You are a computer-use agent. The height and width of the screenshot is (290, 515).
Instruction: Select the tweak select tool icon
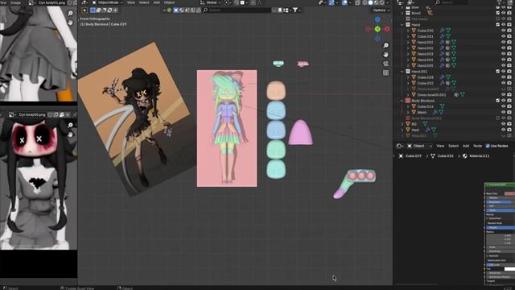pyautogui.click(x=84, y=10)
